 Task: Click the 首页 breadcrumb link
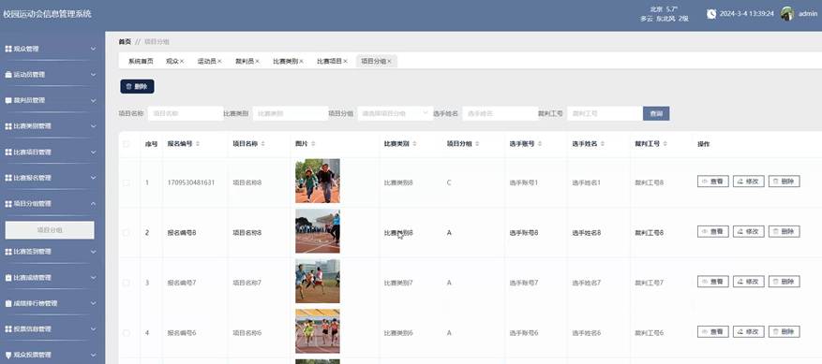coord(125,41)
